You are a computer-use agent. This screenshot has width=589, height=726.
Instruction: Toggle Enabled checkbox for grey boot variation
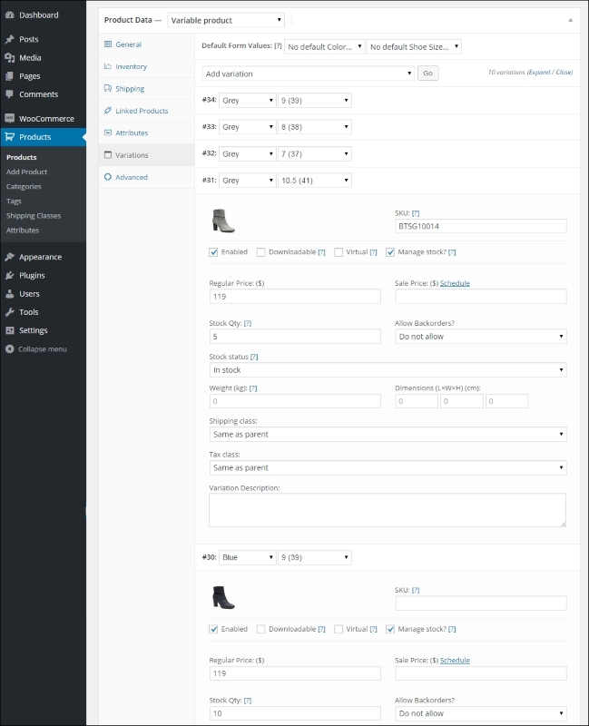(x=213, y=252)
